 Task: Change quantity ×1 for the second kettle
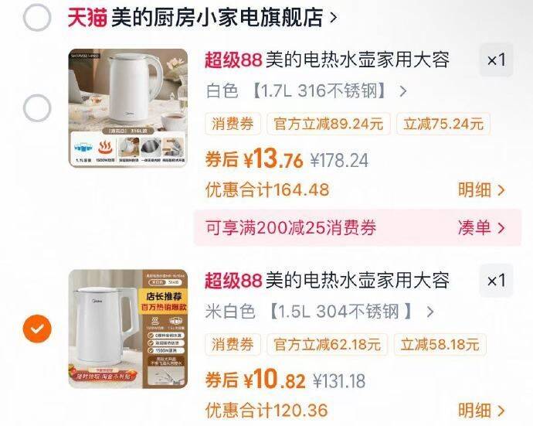[x=496, y=281]
